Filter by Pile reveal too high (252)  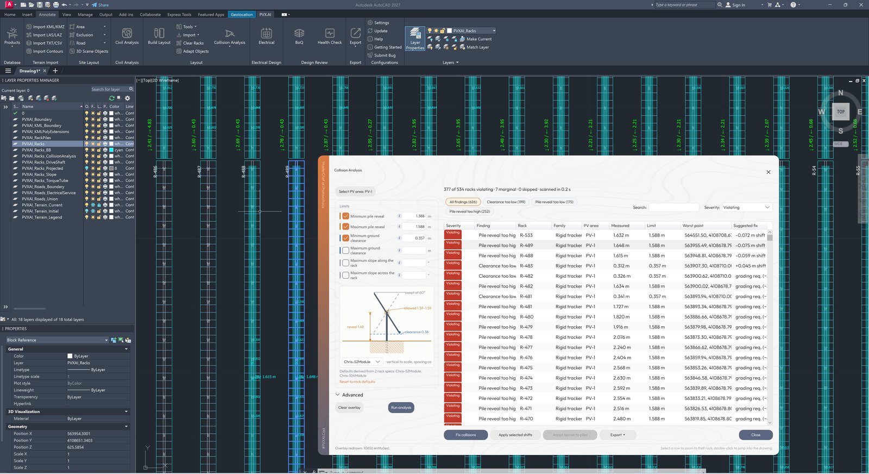[469, 211]
